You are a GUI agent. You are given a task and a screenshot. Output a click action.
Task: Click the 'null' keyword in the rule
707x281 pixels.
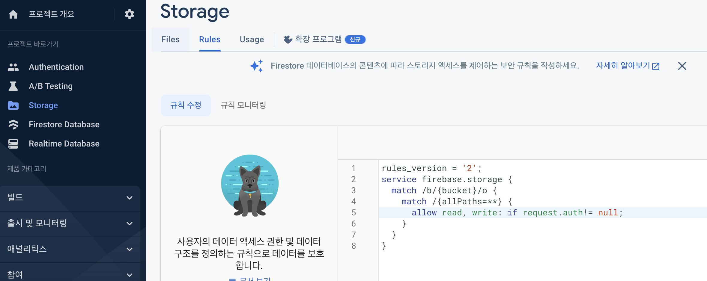click(608, 213)
